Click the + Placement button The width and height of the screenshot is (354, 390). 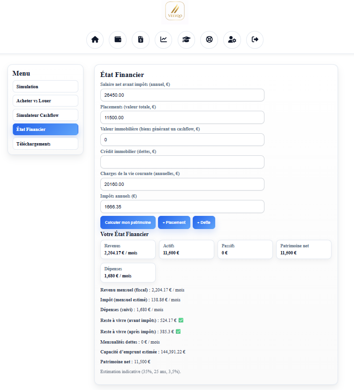point(174,222)
